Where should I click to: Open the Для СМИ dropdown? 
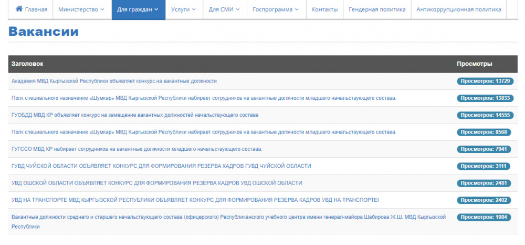coord(224,9)
